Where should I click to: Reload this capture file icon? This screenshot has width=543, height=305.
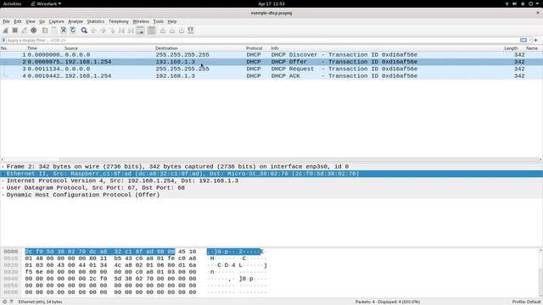click(x=73, y=30)
